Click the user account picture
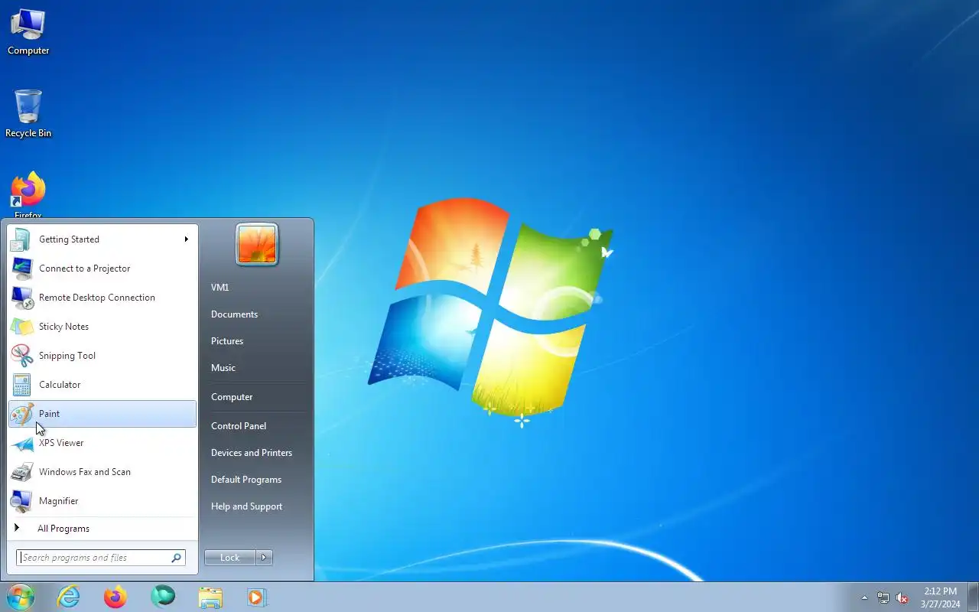The height and width of the screenshot is (612, 979). click(x=257, y=244)
